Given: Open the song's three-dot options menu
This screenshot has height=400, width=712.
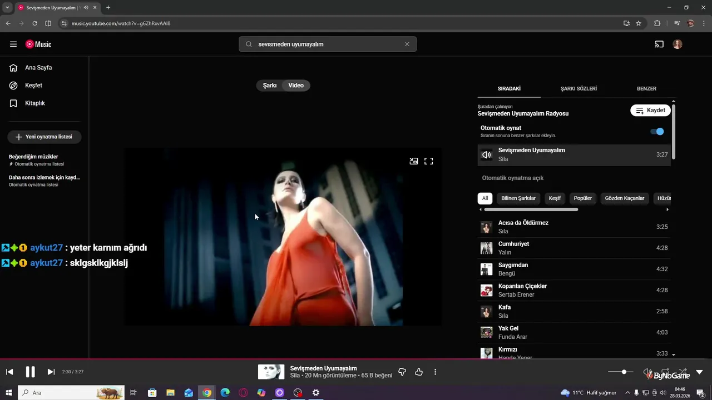Looking at the screenshot, I should pos(436,372).
